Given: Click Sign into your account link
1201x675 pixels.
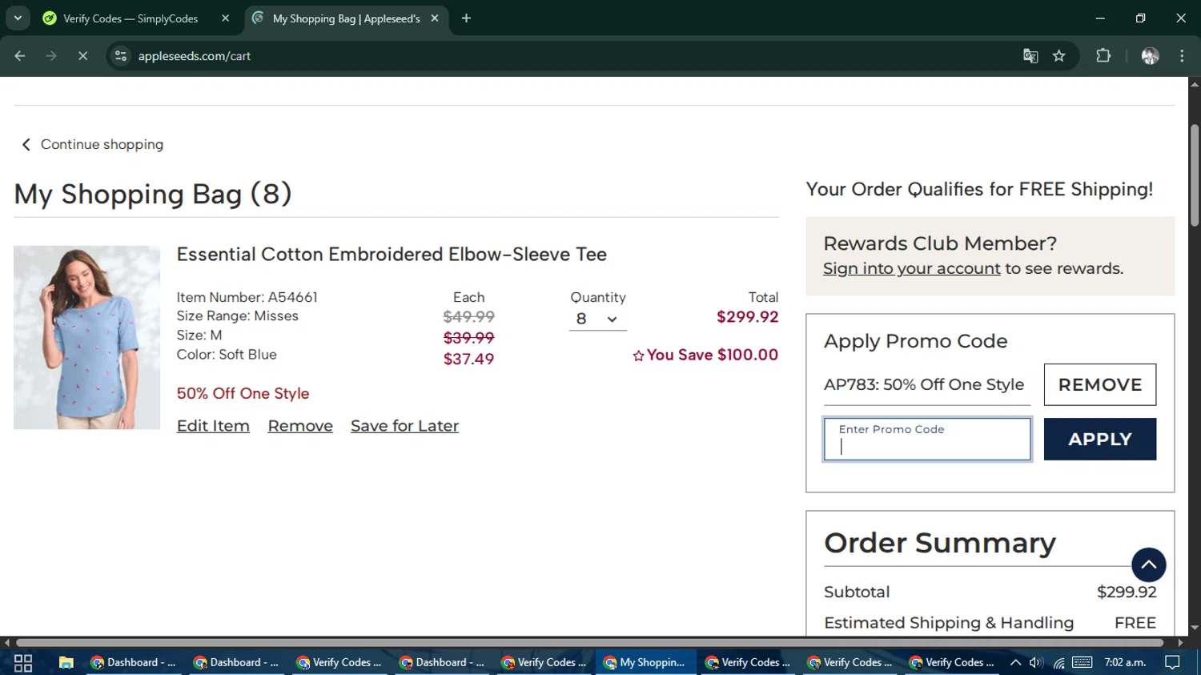Looking at the screenshot, I should pyautogui.click(x=911, y=269).
